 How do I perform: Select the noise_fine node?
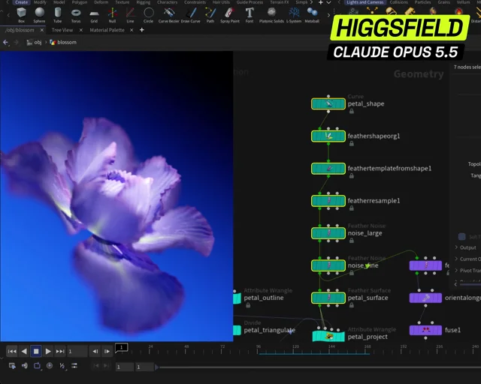[328, 265]
